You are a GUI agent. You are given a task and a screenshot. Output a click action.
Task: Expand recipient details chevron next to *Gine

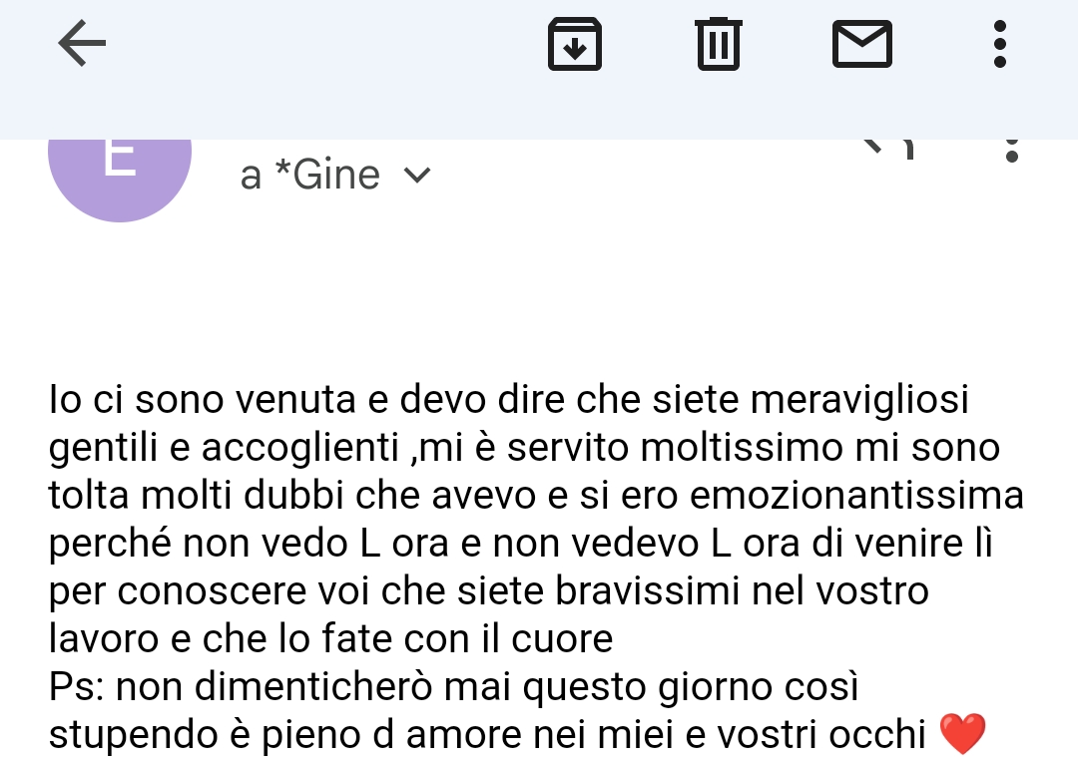416,176
